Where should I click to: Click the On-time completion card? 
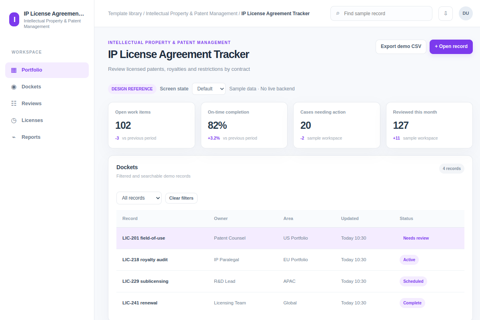pyautogui.click(x=244, y=125)
